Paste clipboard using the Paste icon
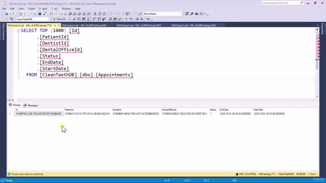 [104, 14]
